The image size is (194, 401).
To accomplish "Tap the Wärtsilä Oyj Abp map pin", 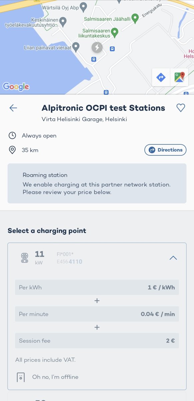I will click(x=83, y=6).
